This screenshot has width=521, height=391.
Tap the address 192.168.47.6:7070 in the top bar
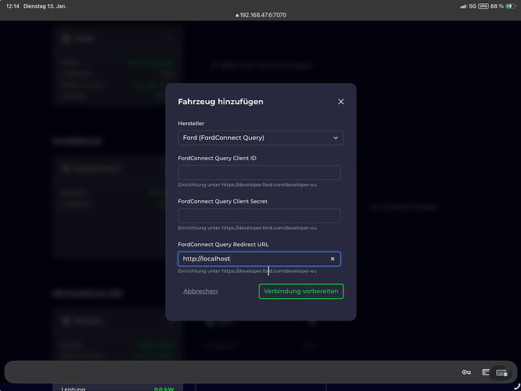tap(260, 15)
